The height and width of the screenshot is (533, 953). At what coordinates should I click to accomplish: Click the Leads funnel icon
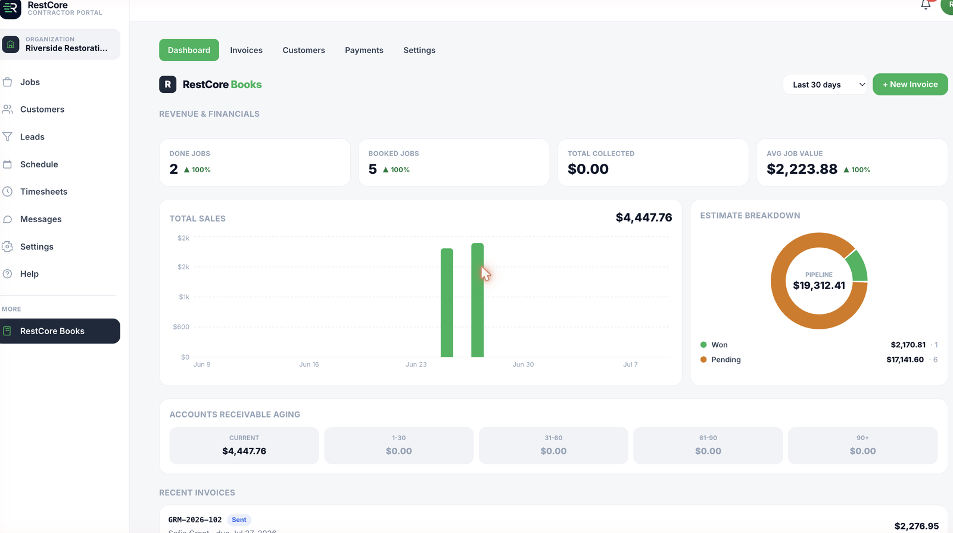point(7,137)
